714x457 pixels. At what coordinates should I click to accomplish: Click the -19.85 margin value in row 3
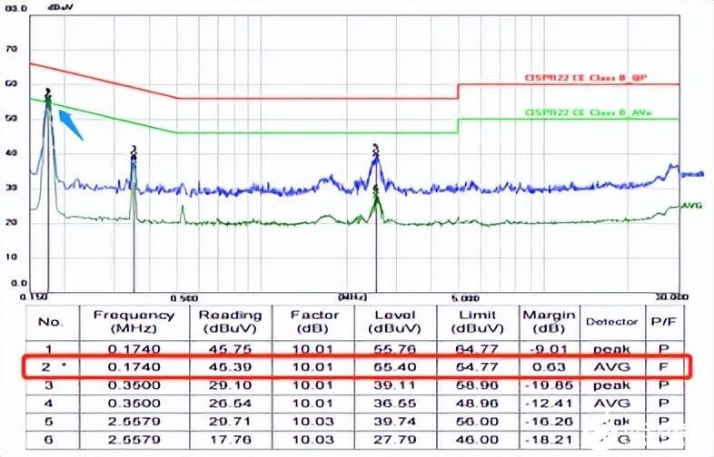(548, 385)
